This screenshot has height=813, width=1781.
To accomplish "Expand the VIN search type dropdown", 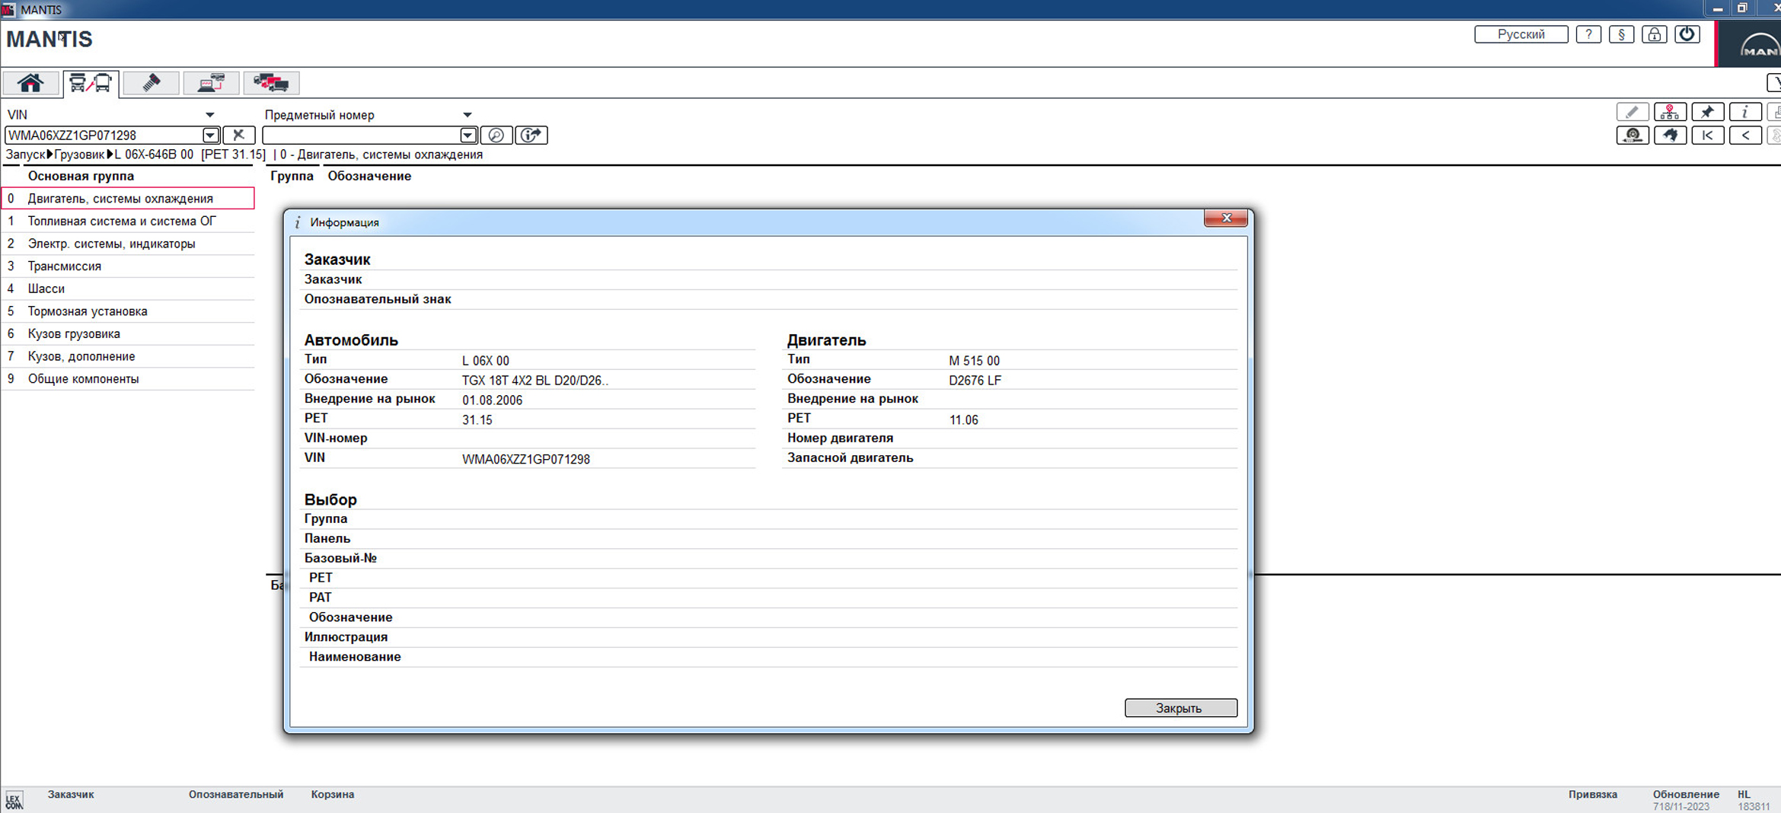I will pyautogui.click(x=209, y=115).
